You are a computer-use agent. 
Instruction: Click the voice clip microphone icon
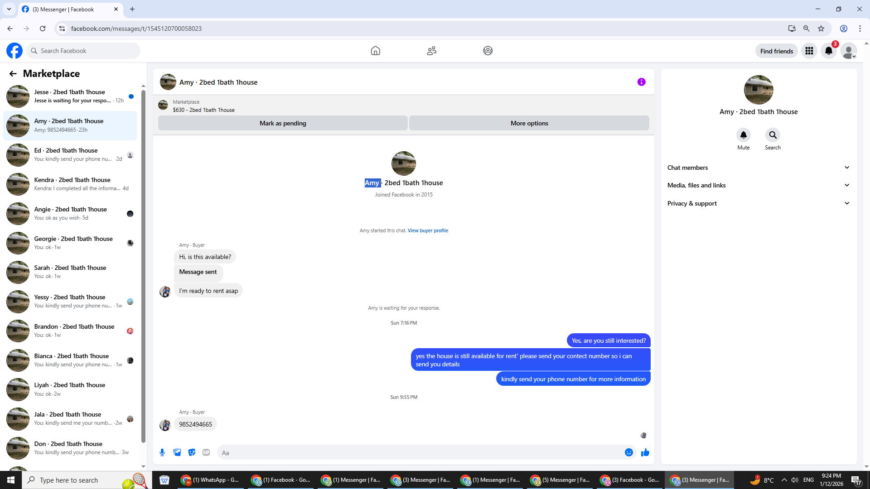(x=162, y=452)
